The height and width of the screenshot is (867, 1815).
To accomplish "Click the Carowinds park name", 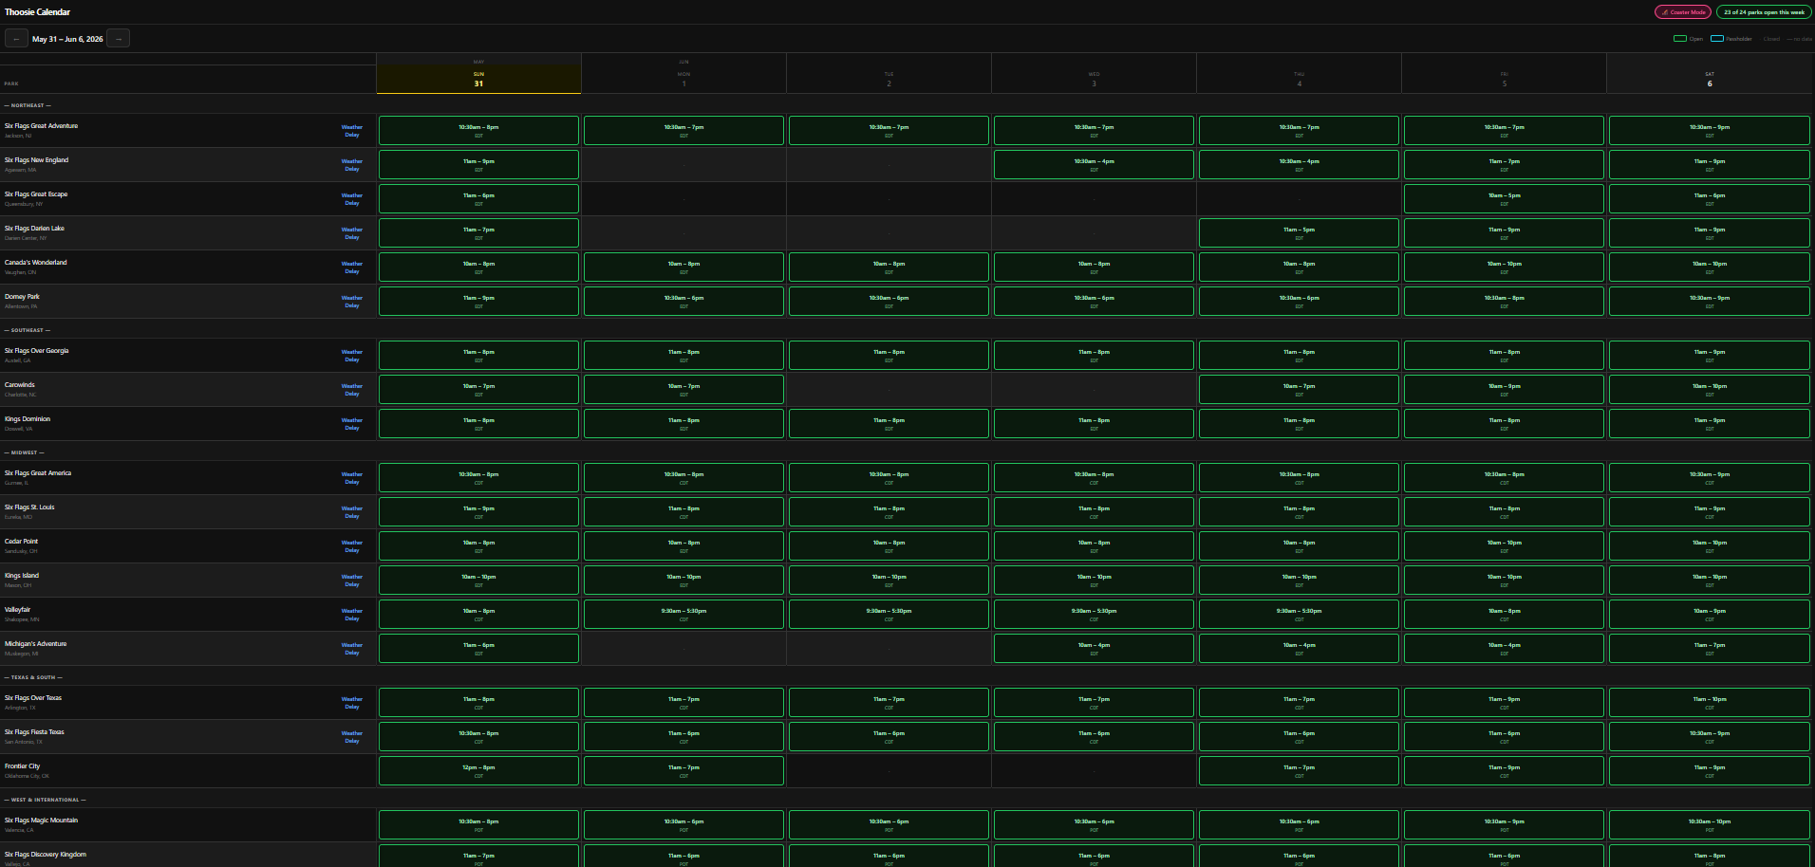I will pyautogui.click(x=20, y=385).
